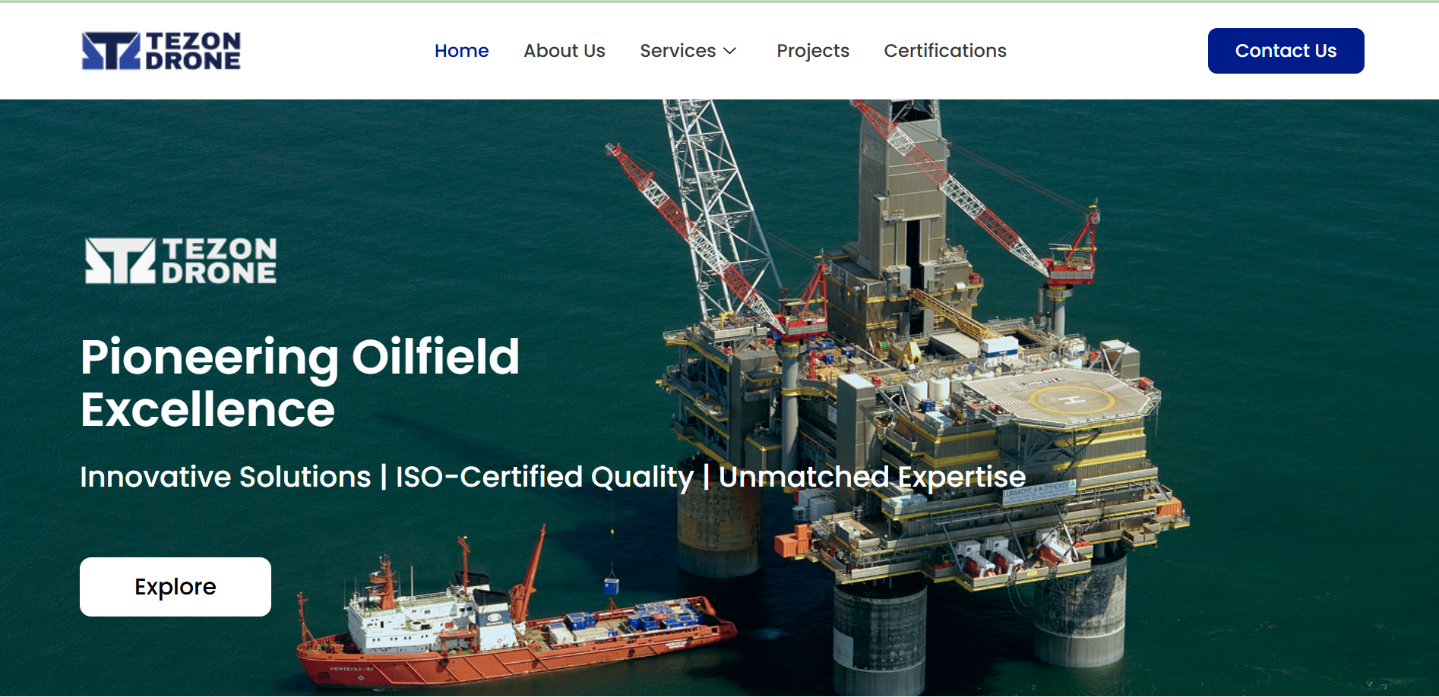Image resolution: width=1439 pixels, height=697 pixels.
Task: Select the ISO-Certified Quality text
Action: 544,477
